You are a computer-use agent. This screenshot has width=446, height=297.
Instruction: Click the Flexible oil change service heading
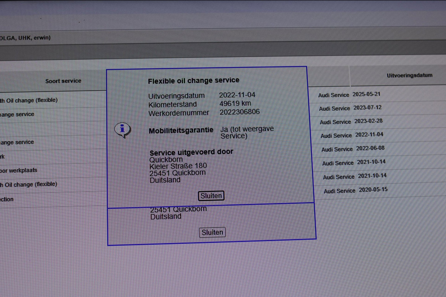(x=194, y=81)
